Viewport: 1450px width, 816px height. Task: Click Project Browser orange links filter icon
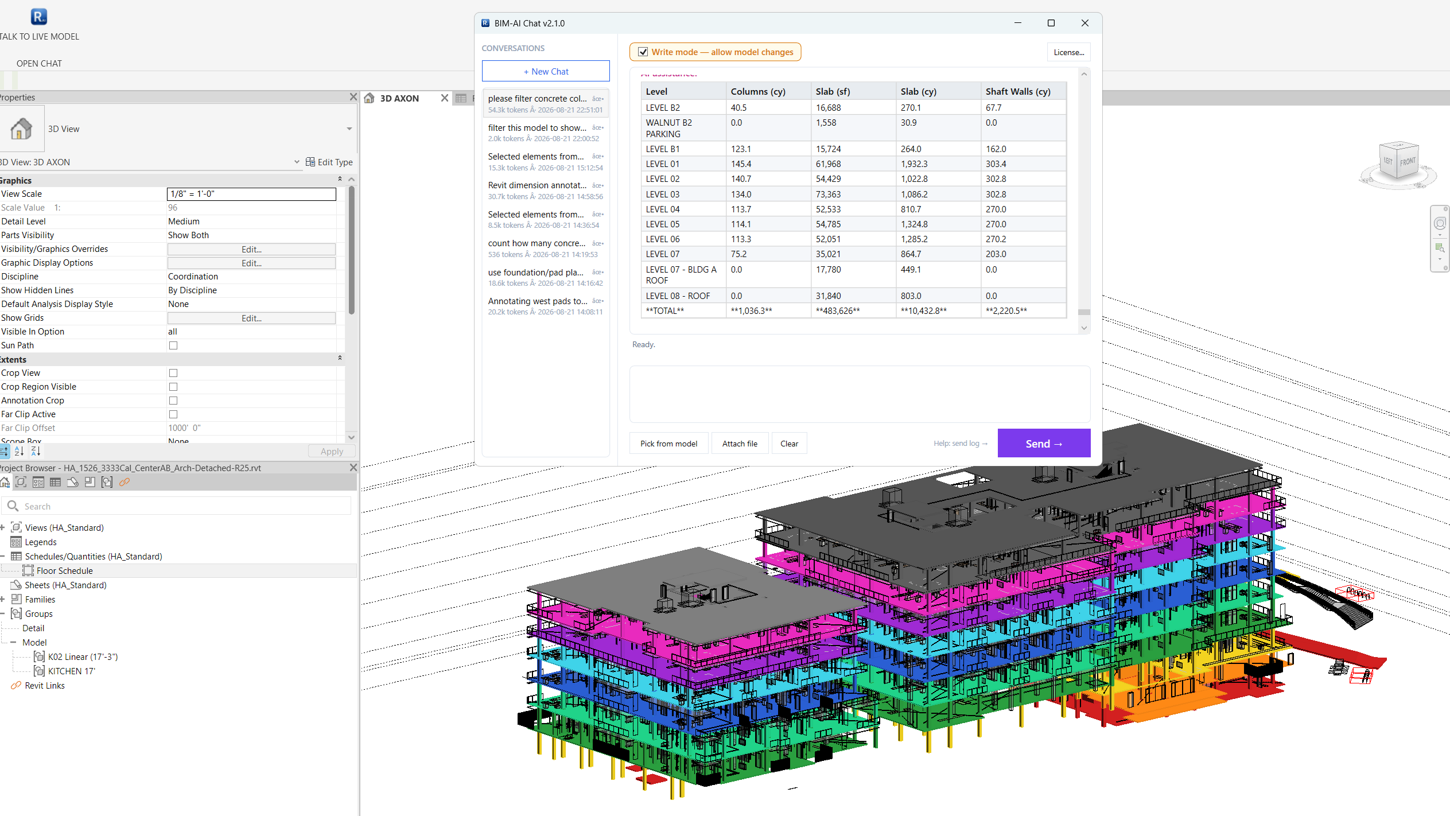click(125, 482)
